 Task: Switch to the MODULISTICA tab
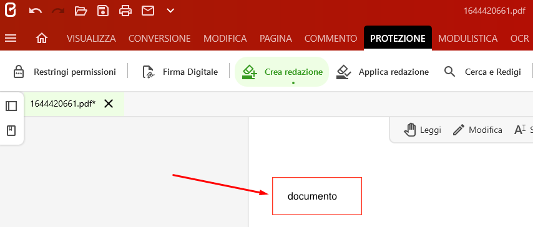[467, 39]
